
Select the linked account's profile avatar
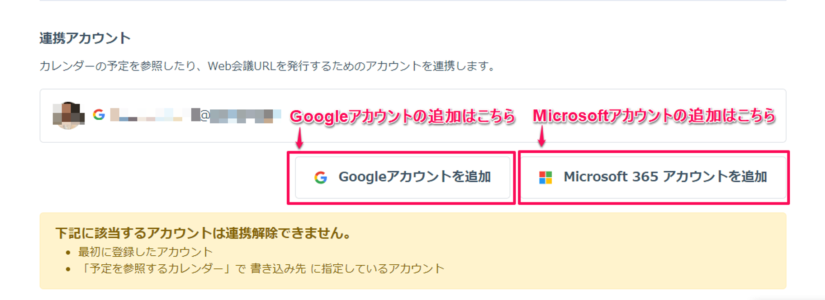point(69,115)
